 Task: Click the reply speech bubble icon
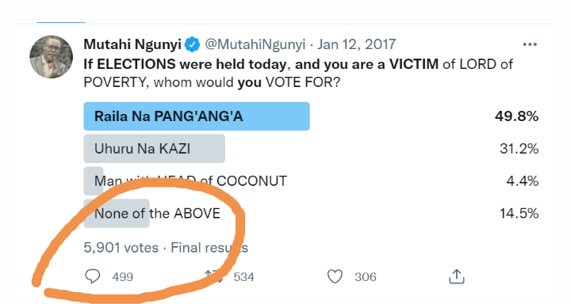(x=93, y=276)
